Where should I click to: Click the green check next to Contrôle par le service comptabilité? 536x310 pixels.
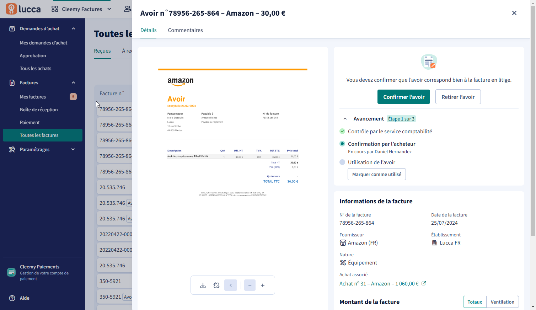pos(342,131)
